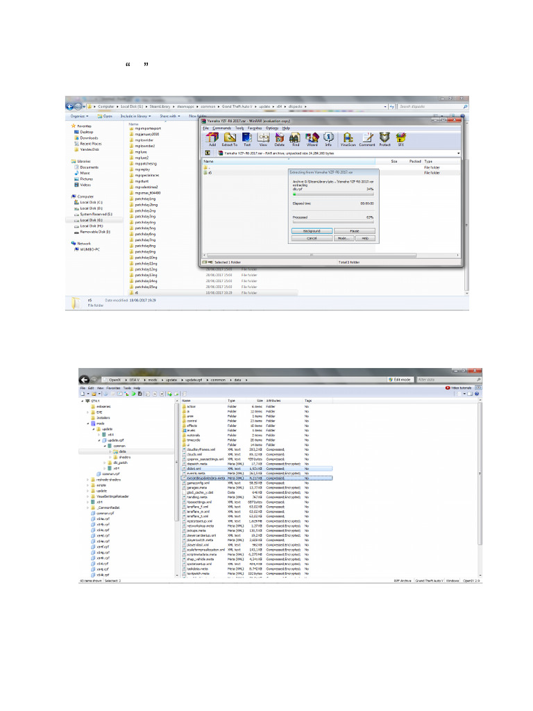Image resolution: width=533 pixels, height=711 pixels.
Task: Select Desktop in Explorer Favorites
Action: (84, 132)
